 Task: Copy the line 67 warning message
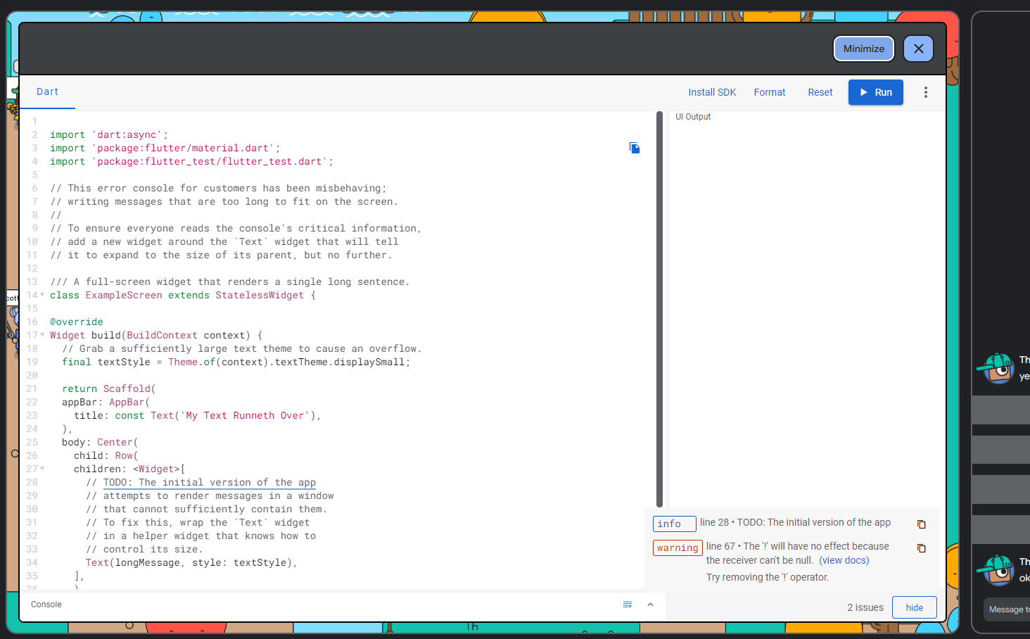[922, 548]
